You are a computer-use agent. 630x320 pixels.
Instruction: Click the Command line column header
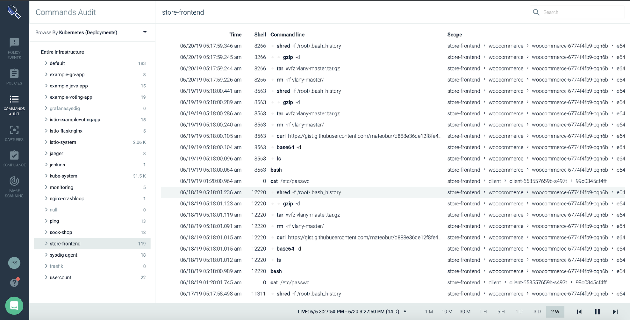(287, 34)
